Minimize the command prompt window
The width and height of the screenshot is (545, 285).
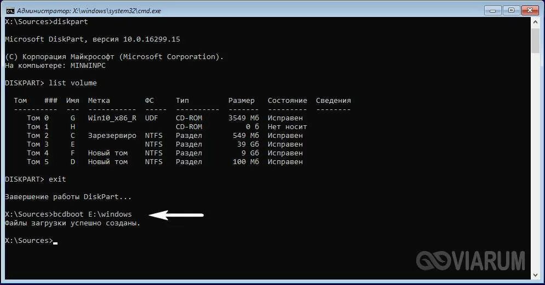492,10
